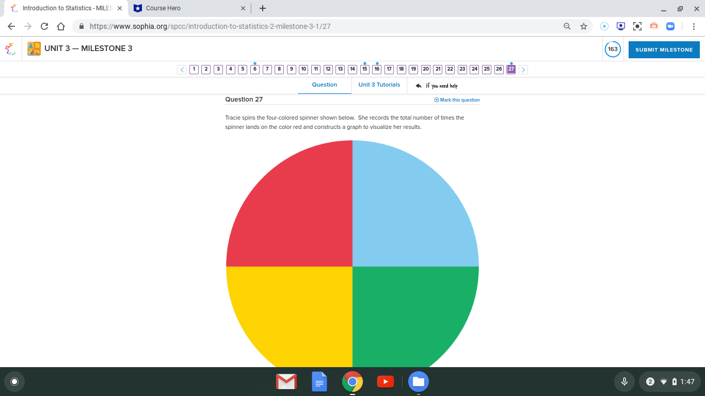The width and height of the screenshot is (705, 396).
Task: Click the Unit 3 course badge icon
Action: 34,49
